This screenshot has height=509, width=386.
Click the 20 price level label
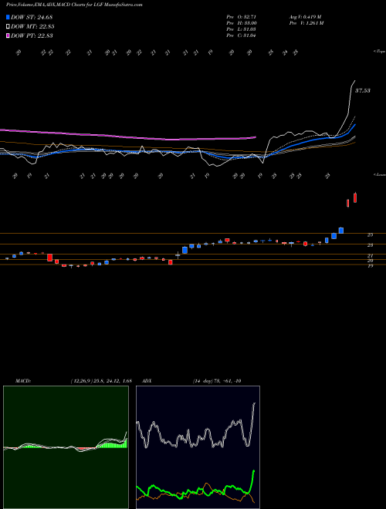(x=370, y=261)
